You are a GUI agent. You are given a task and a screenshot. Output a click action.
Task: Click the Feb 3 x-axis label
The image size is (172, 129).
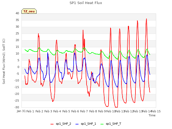pyautogui.click(x=48, y=111)
